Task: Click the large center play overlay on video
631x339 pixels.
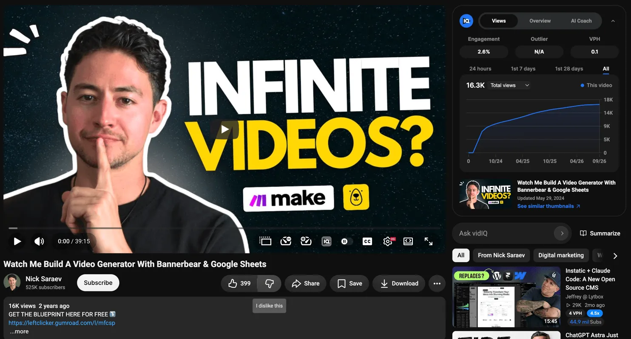Action: coord(225,129)
